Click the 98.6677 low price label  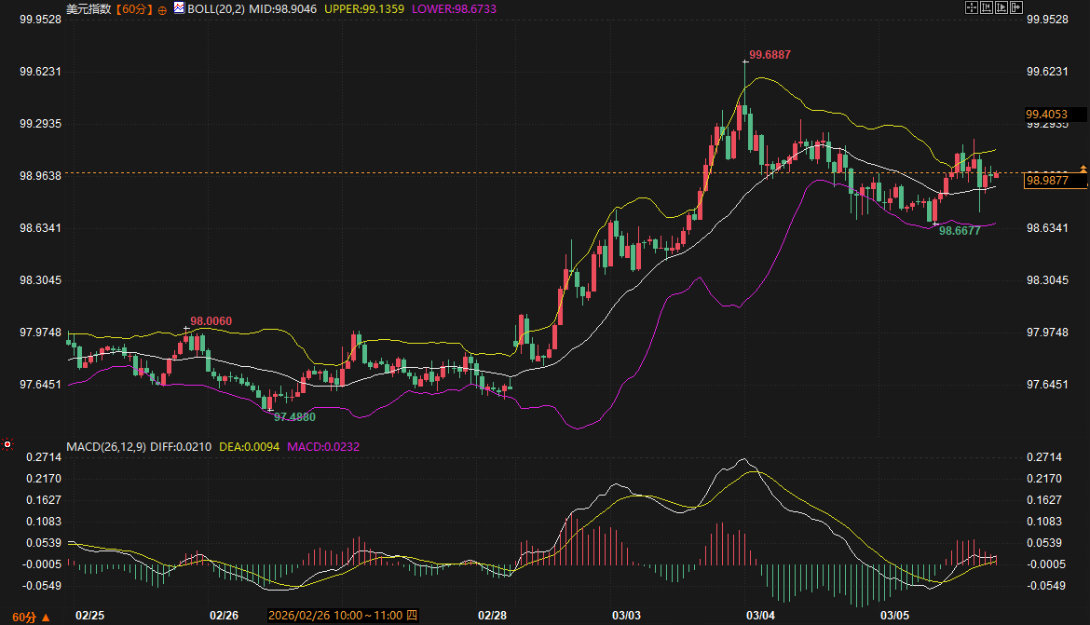pyautogui.click(x=959, y=230)
